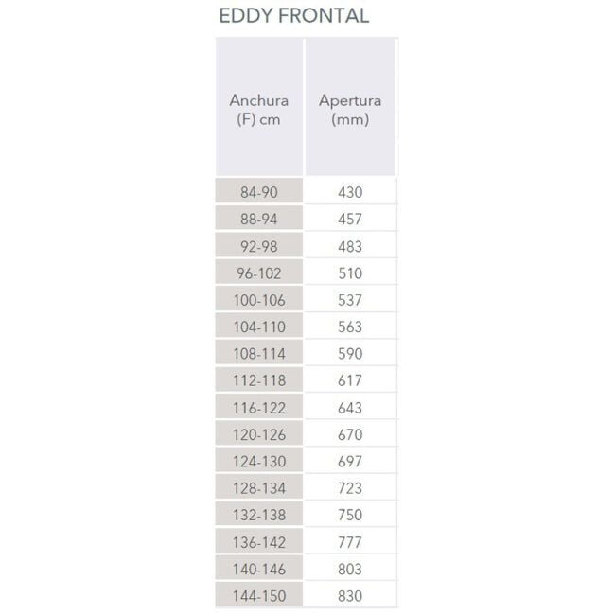This screenshot has height=615, width=615.
Task: Click the EDDY FRONTAL title
Action: pos(293,16)
